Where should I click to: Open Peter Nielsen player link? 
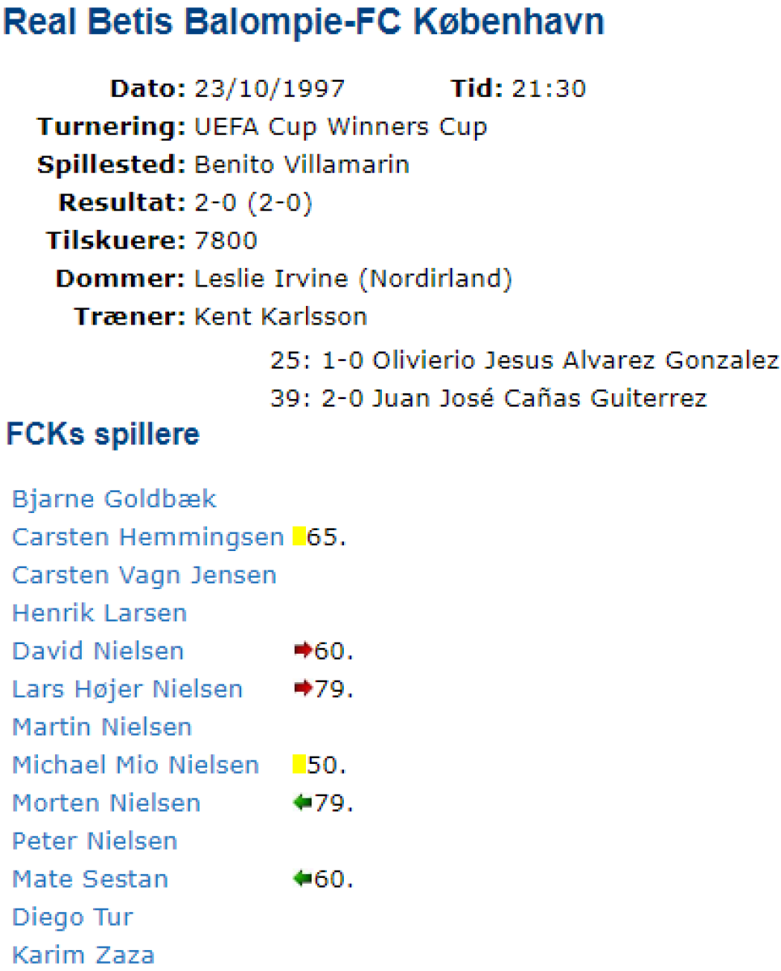point(95,842)
